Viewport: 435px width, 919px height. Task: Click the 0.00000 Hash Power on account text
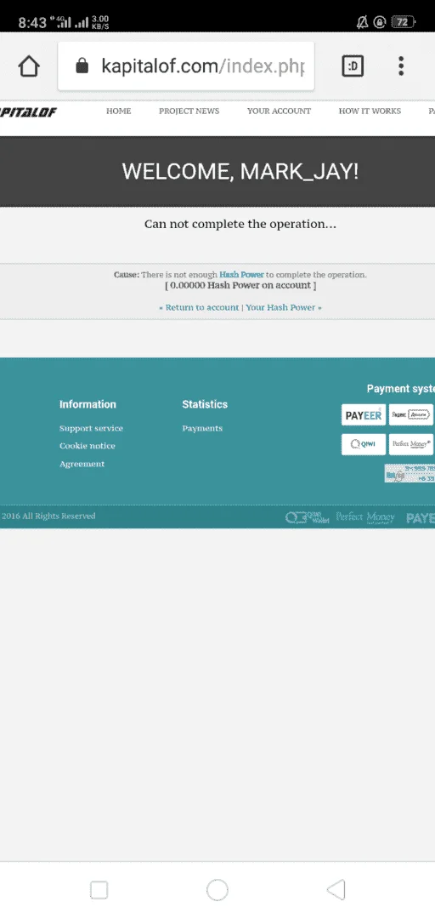pyautogui.click(x=240, y=285)
